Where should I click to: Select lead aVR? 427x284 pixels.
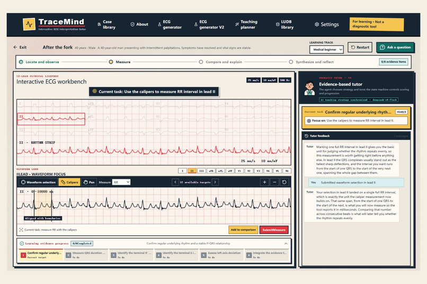coord(211,171)
